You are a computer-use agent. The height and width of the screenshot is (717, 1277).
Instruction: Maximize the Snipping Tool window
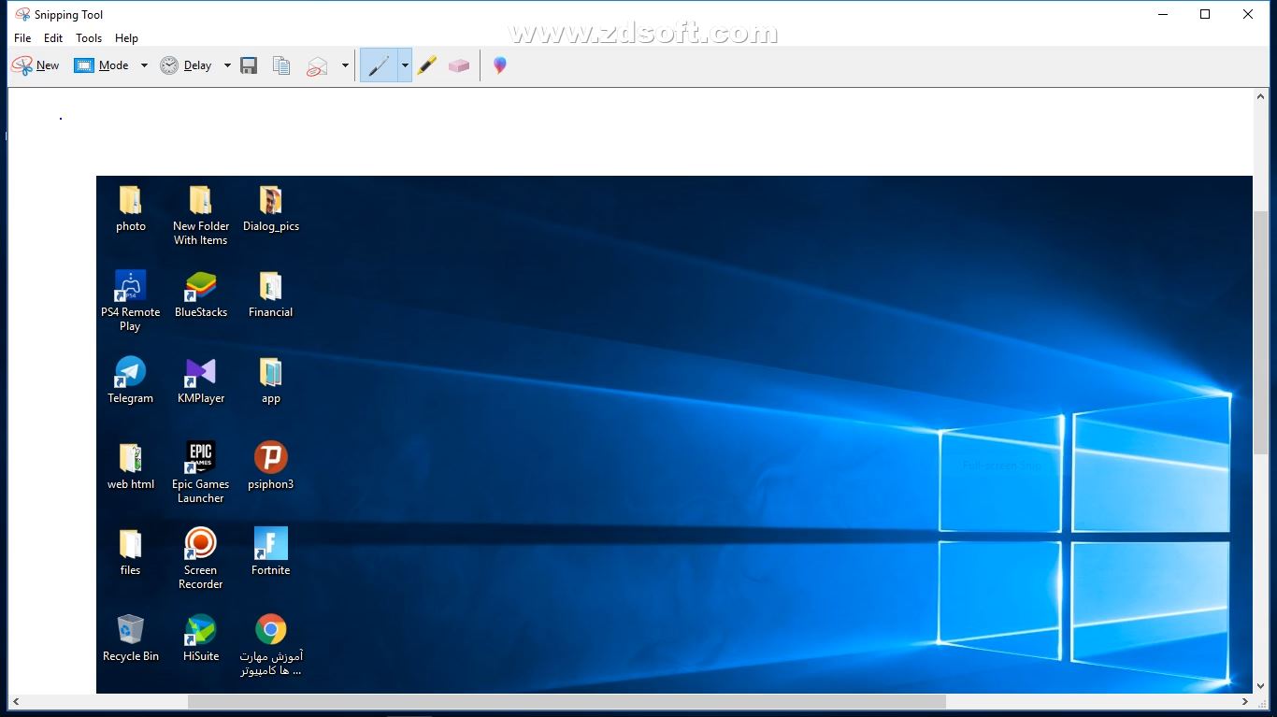1205,14
